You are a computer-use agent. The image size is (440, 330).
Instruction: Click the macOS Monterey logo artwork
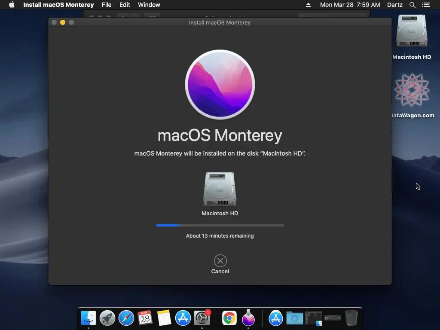pyautogui.click(x=220, y=85)
